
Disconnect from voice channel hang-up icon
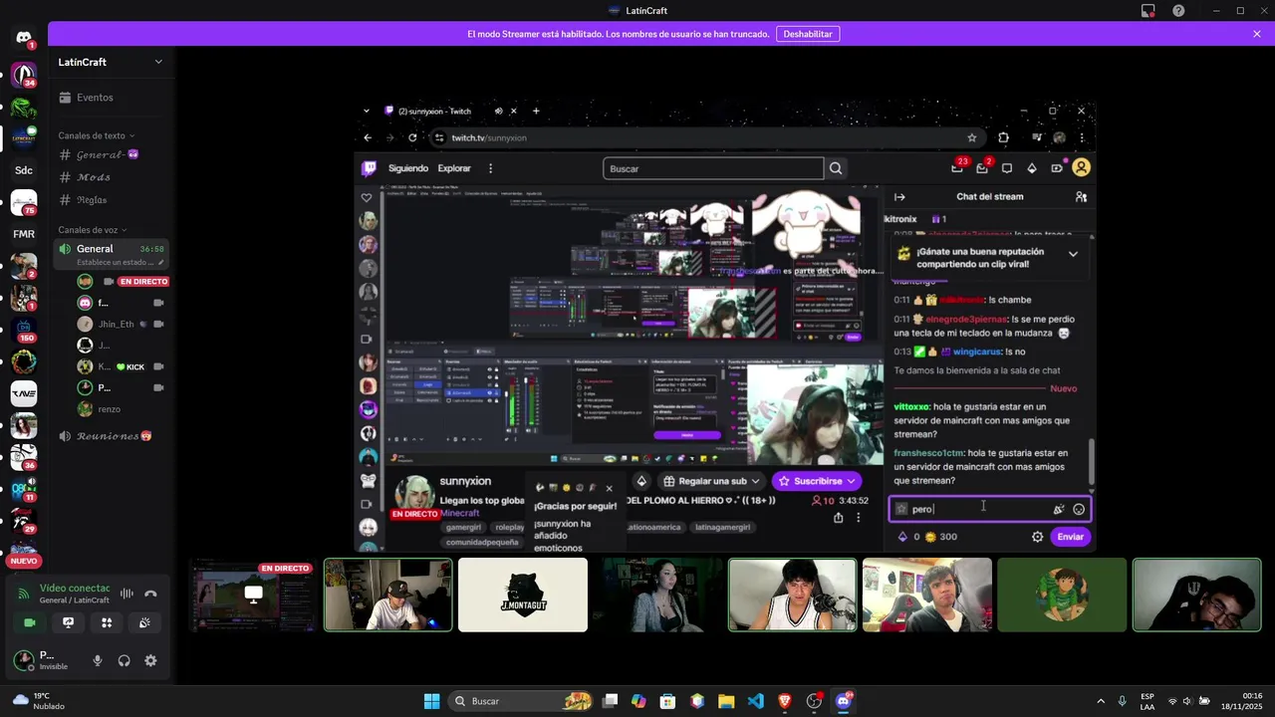[x=150, y=594]
